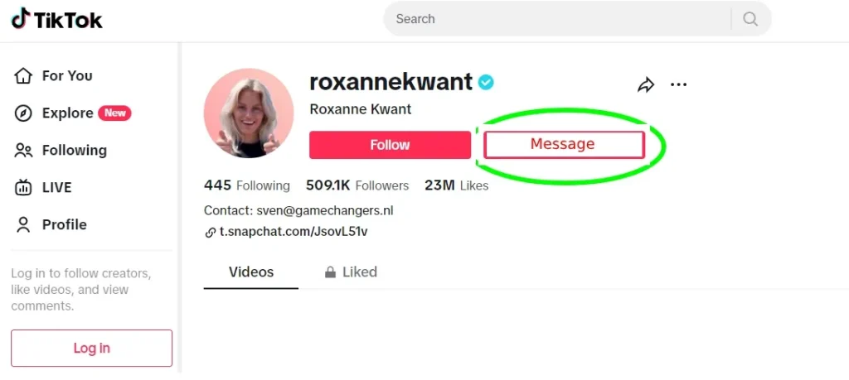Click Roxanne Kwant's profile picture
Viewport: 849px width, 380px height.
(x=249, y=113)
